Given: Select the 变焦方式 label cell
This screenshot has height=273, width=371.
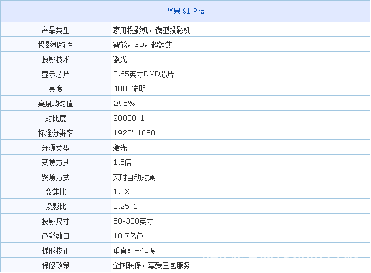Looking at the screenshot, I should [55, 162].
